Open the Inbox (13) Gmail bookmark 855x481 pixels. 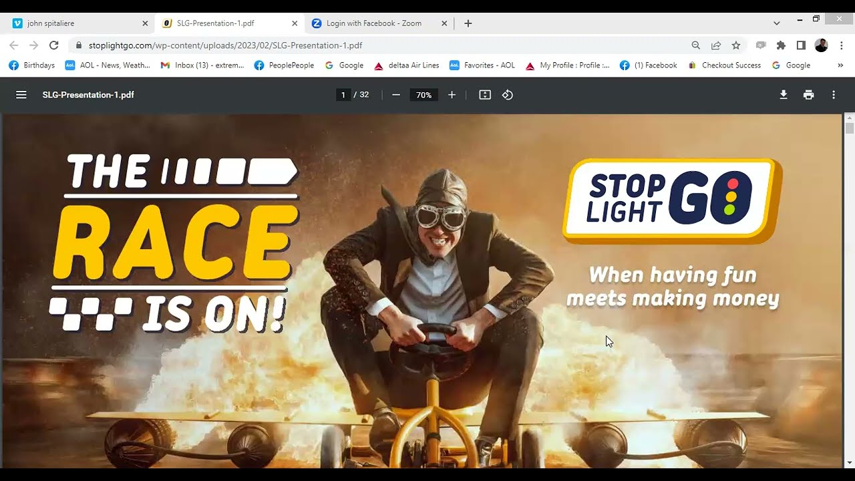(x=202, y=65)
